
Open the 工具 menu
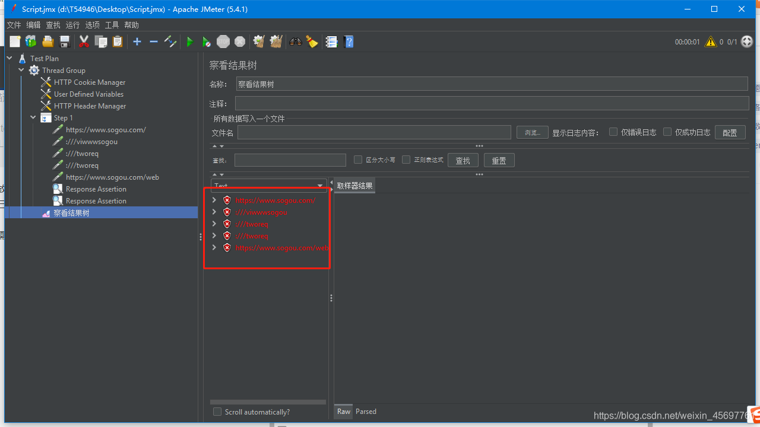[112, 25]
